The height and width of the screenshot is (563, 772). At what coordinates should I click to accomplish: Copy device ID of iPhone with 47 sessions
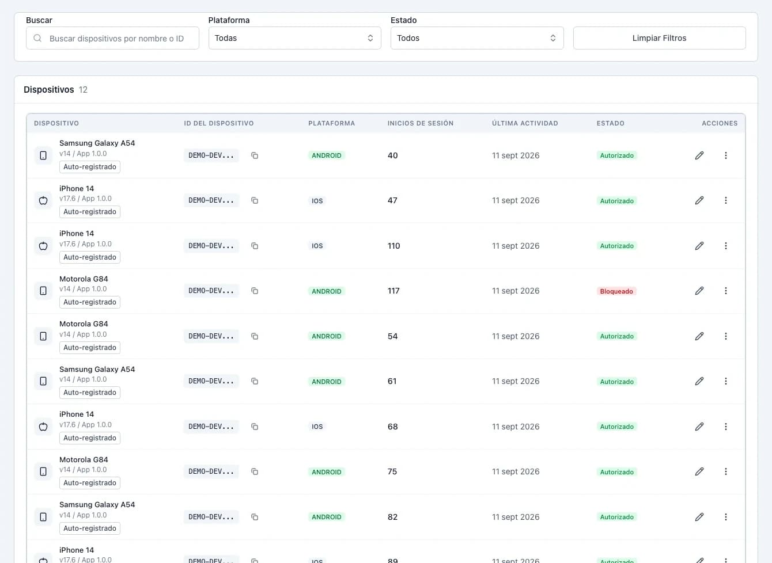255,200
